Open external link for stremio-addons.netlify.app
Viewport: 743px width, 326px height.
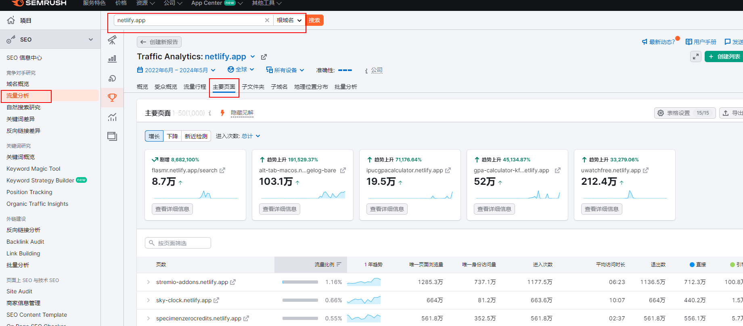click(x=233, y=282)
